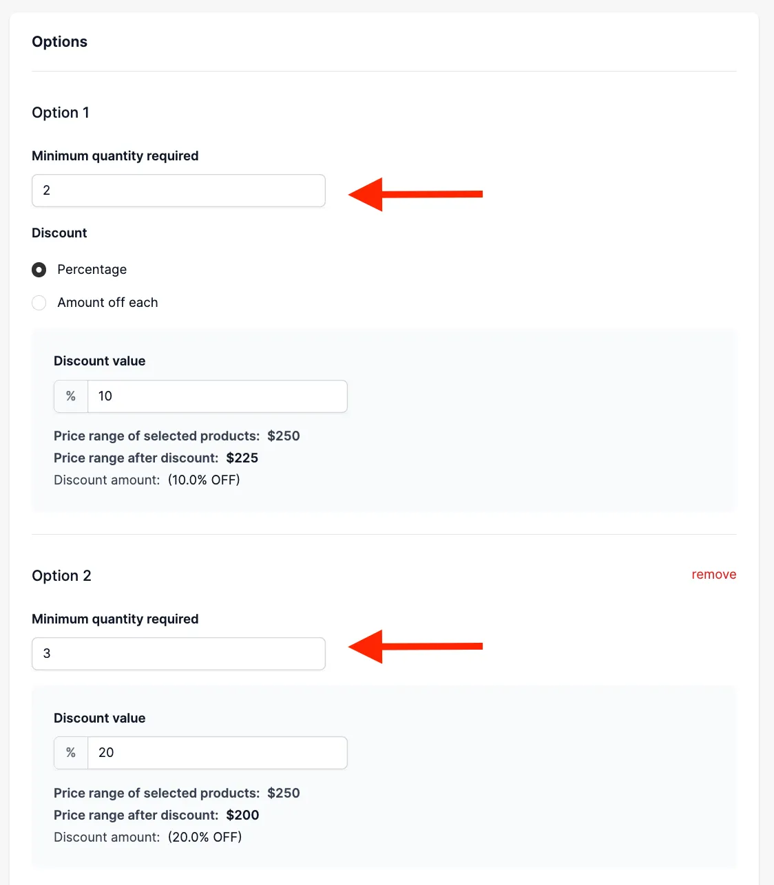Click the Options section heading
This screenshot has height=885, width=774.
pos(60,42)
